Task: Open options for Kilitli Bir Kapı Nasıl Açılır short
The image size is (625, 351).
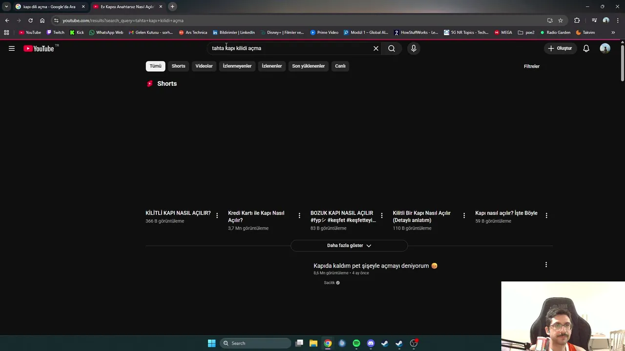Action: (x=464, y=215)
